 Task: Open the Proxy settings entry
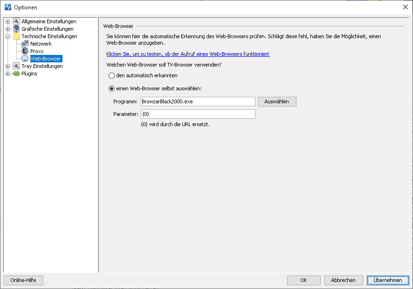(x=37, y=51)
